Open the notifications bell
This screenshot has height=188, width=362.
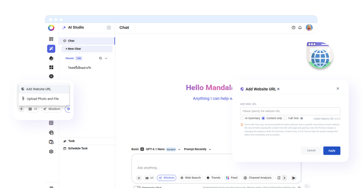point(300,28)
